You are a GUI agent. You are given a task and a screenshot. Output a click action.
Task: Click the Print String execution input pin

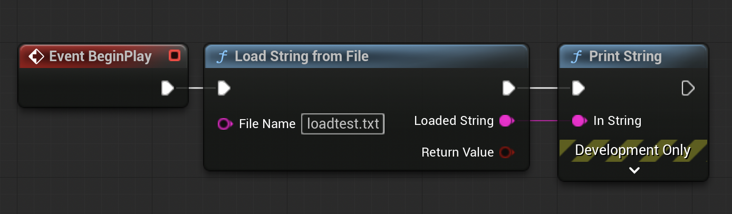pos(579,88)
